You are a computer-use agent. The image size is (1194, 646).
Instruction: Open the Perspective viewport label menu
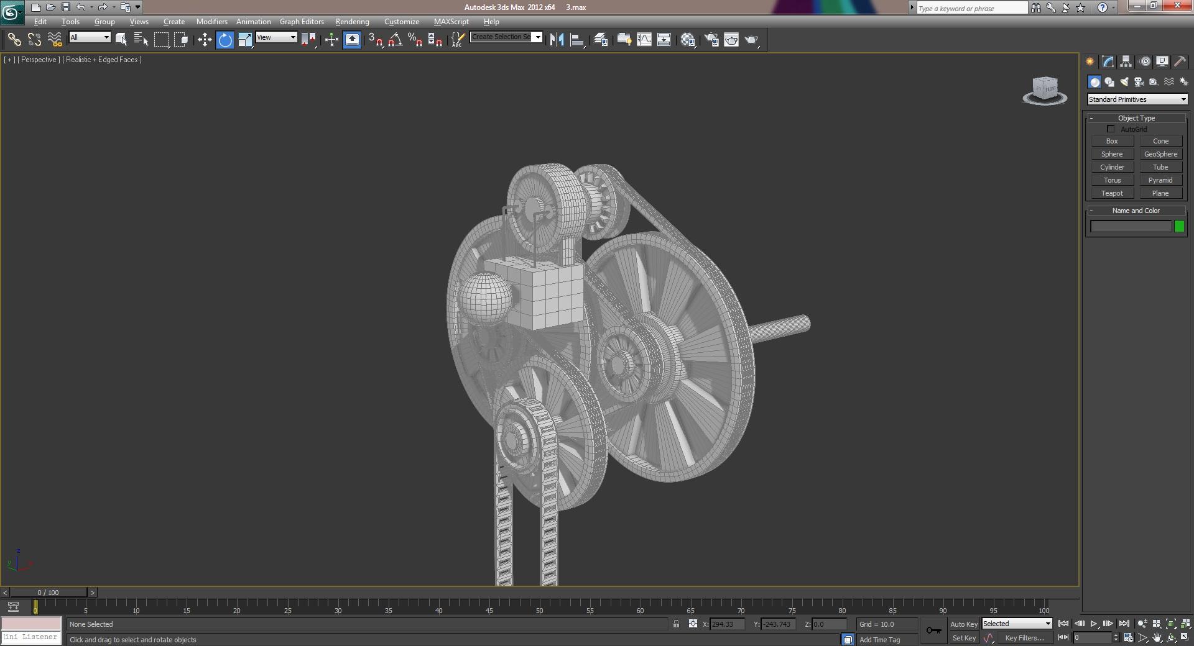pyautogui.click(x=39, y=60)
